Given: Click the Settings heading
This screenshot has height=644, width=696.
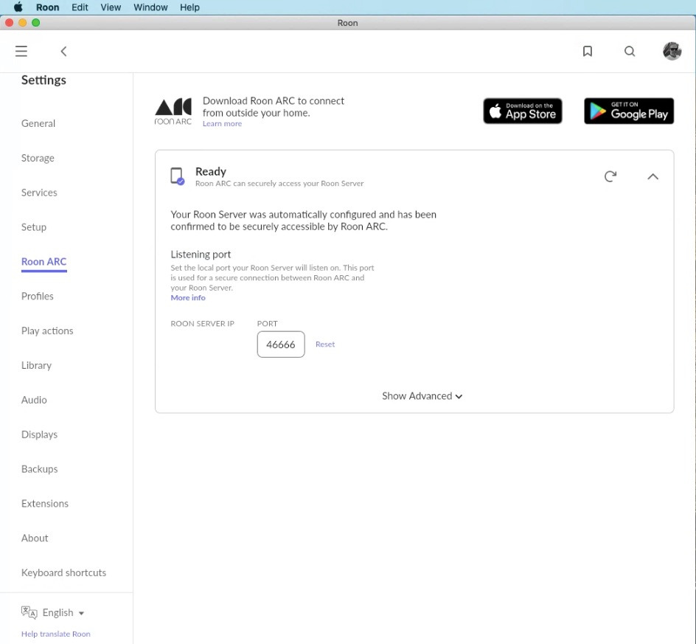Looking at the screenshot, I should [x=43, y=80].
